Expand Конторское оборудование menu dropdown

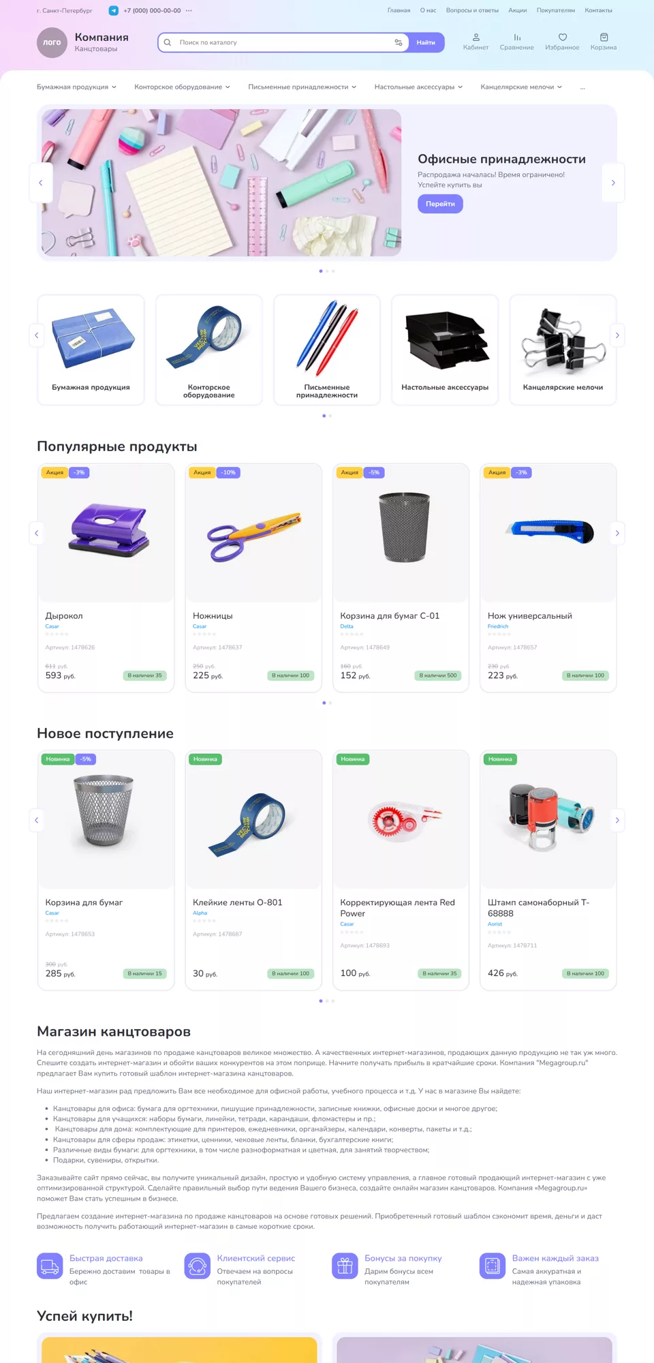pyautogui.click(x=182, y=87)
